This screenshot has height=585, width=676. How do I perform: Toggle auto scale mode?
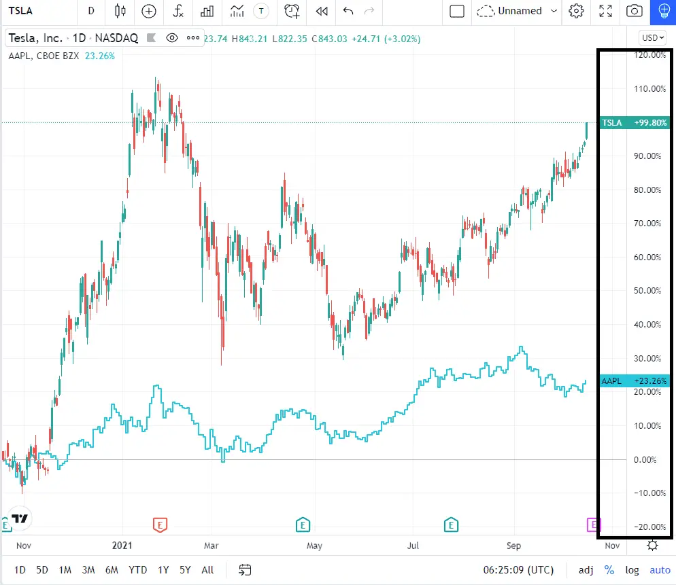(x=660, y=570)
